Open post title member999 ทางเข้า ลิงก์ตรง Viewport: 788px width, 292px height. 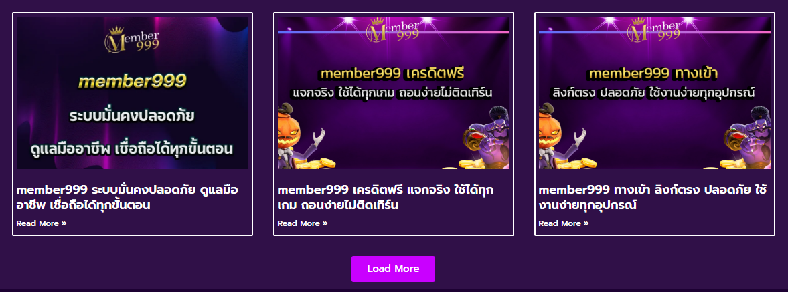point(652,198)
